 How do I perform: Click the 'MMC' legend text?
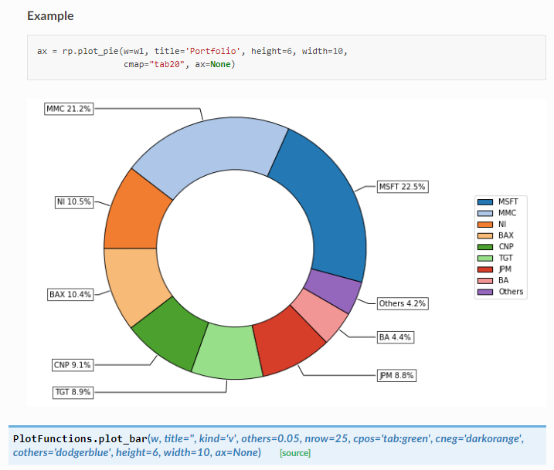(x=508, y=213)
